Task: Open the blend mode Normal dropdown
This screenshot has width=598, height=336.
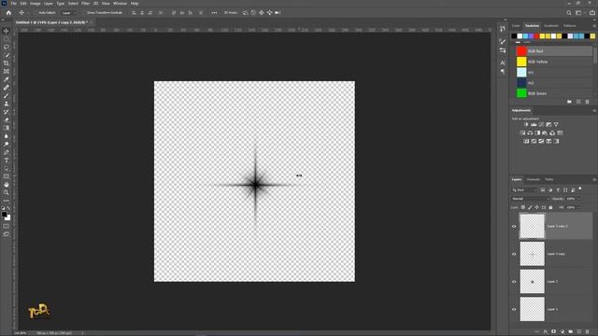Action: (530, 199)
